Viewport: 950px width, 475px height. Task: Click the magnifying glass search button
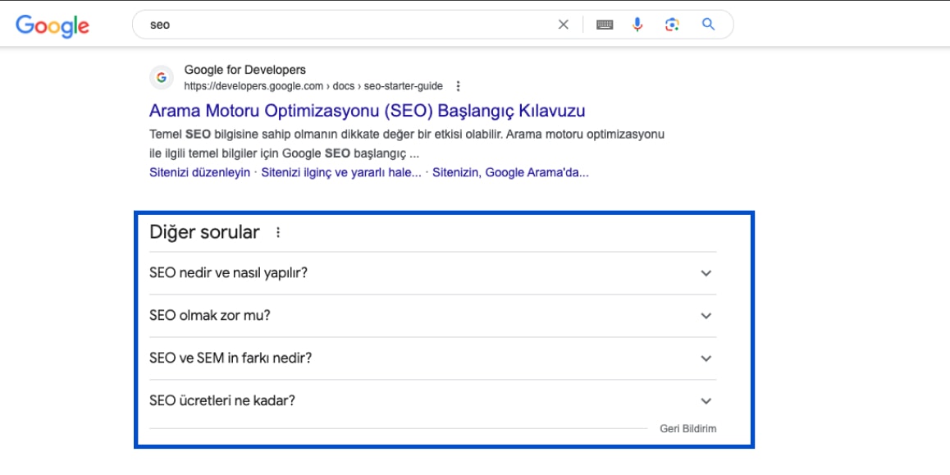click(708, 25)
